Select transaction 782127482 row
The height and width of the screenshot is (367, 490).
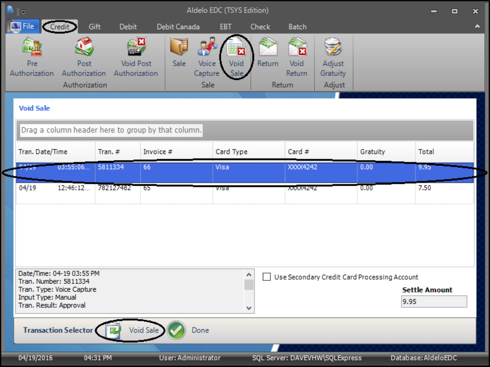coord(245,193)
